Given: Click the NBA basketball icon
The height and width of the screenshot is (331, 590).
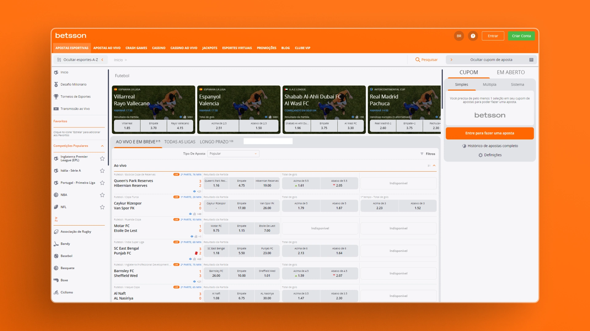Looking at the screenshot, I should pyautogui.click(x=56, y=195).
